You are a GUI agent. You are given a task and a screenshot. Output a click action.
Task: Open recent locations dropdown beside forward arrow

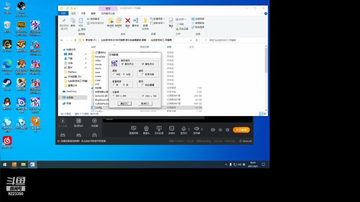point(71,40)
